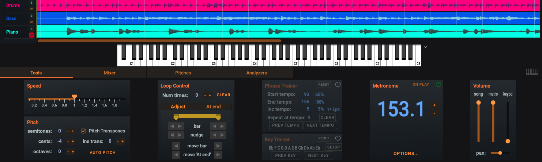Increase octaves with the plus button
Viewport: 542px width, 162px height.
click(73, 151)
